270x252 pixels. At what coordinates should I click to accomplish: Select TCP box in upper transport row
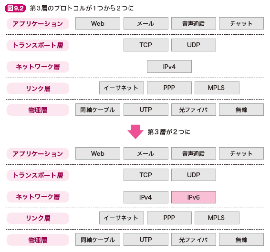pos(146,45)
